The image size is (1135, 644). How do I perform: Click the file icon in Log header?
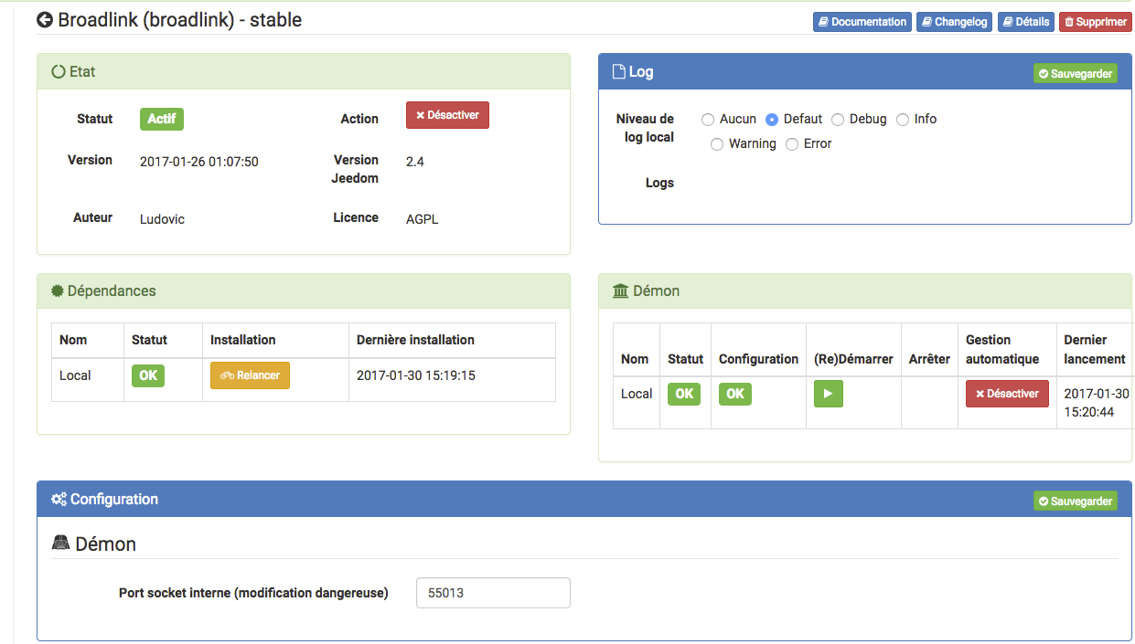(x=619, y=71)
